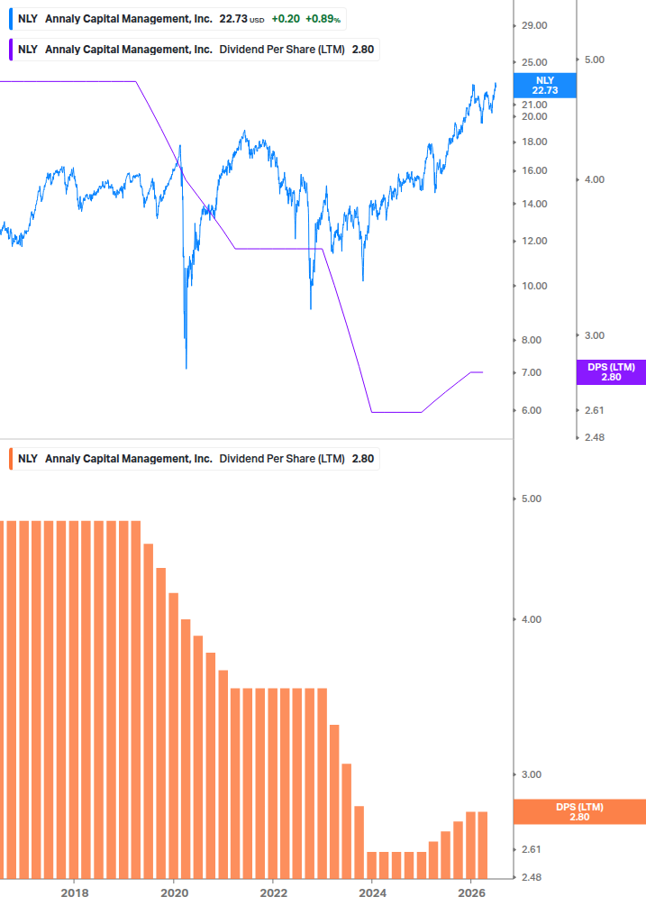646x906 pixels.
Task: Click the purple DPS legend color bar
Action: 11,50
